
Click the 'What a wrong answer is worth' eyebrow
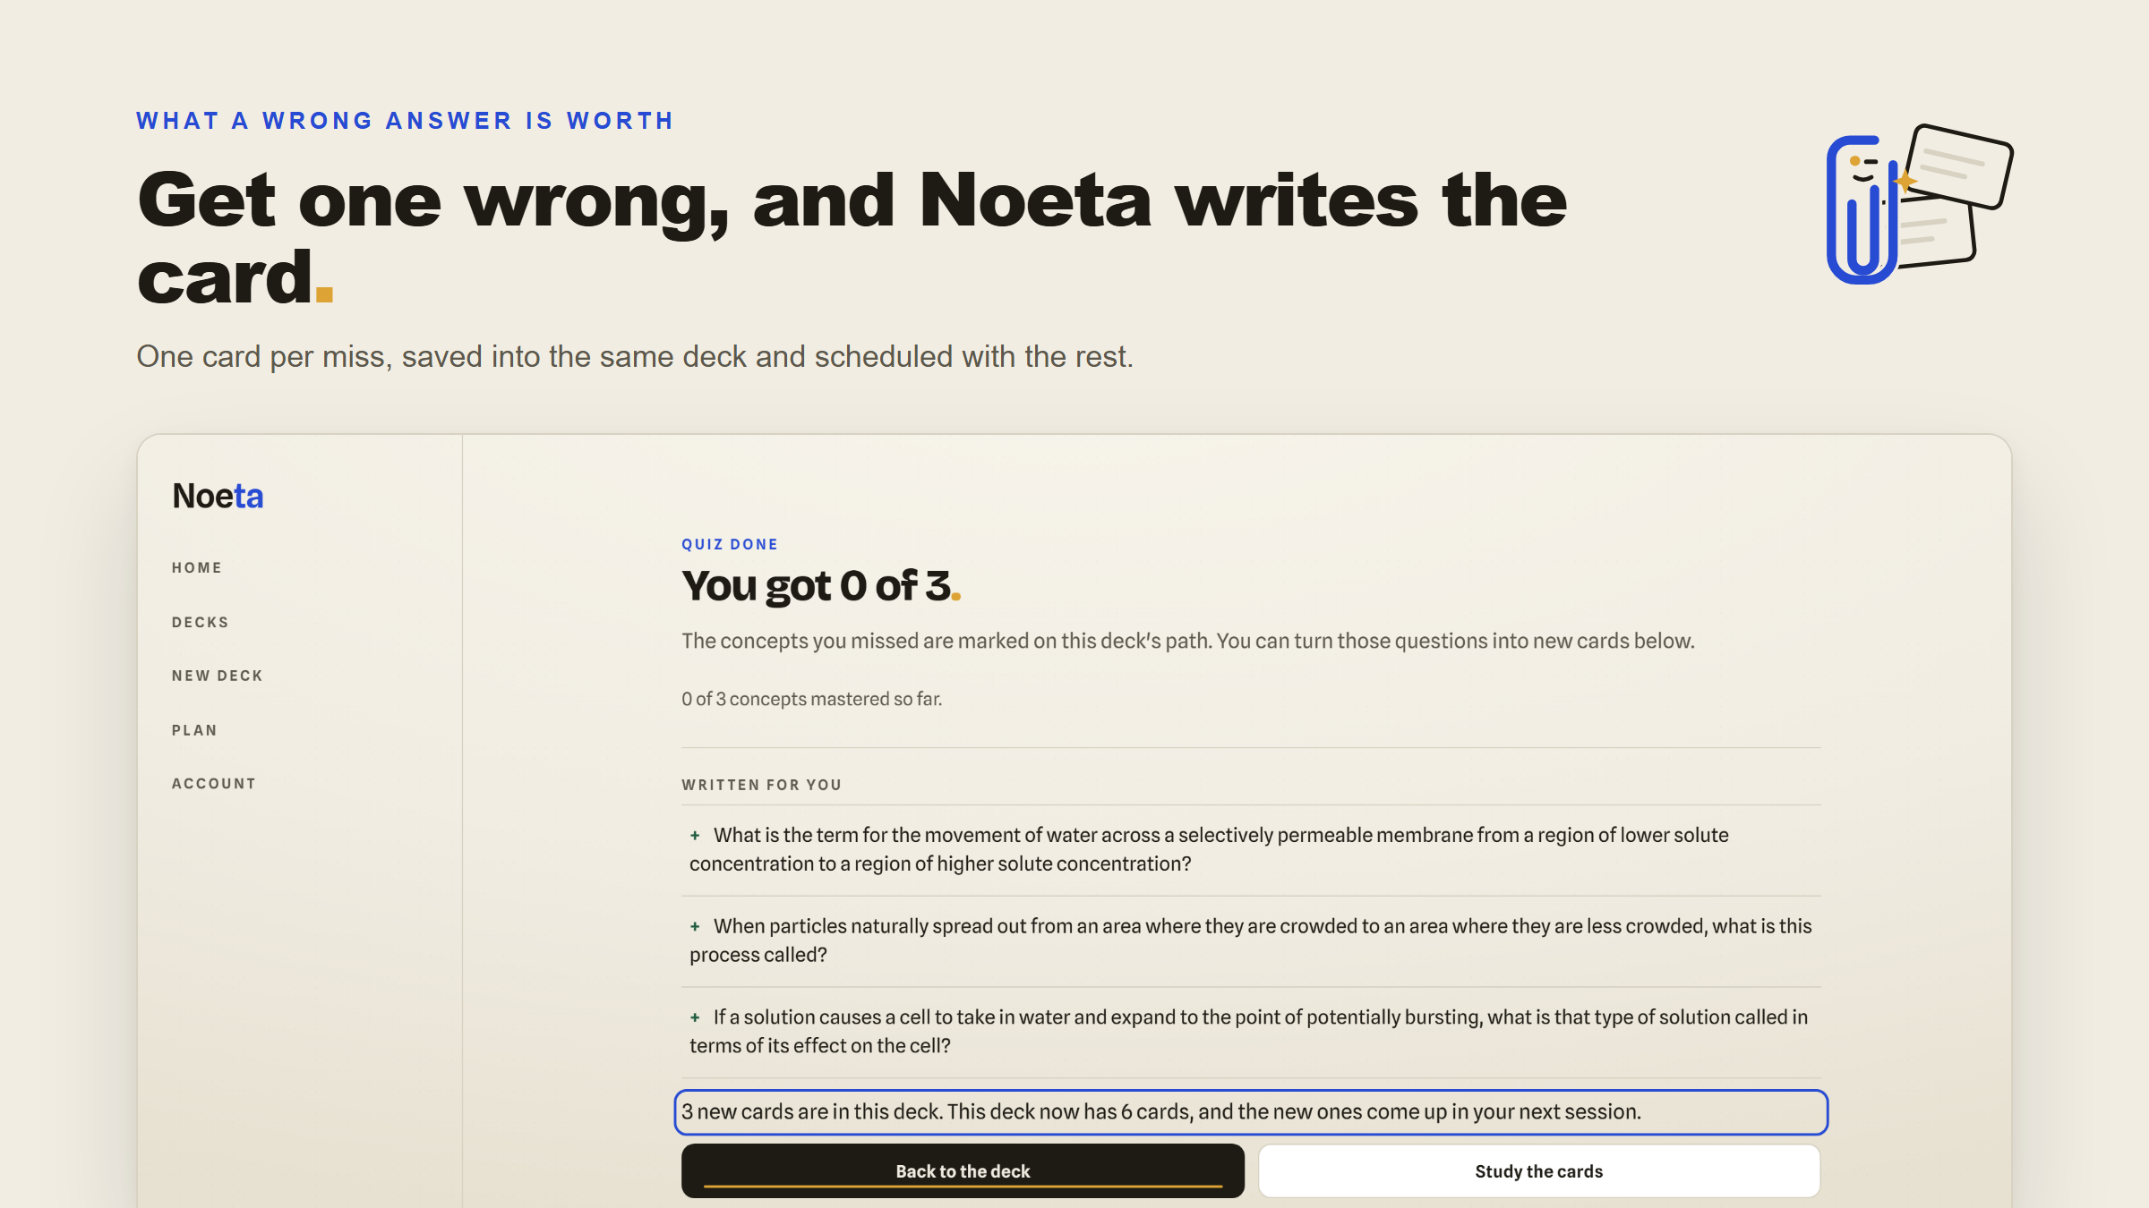tap(405, 121)
